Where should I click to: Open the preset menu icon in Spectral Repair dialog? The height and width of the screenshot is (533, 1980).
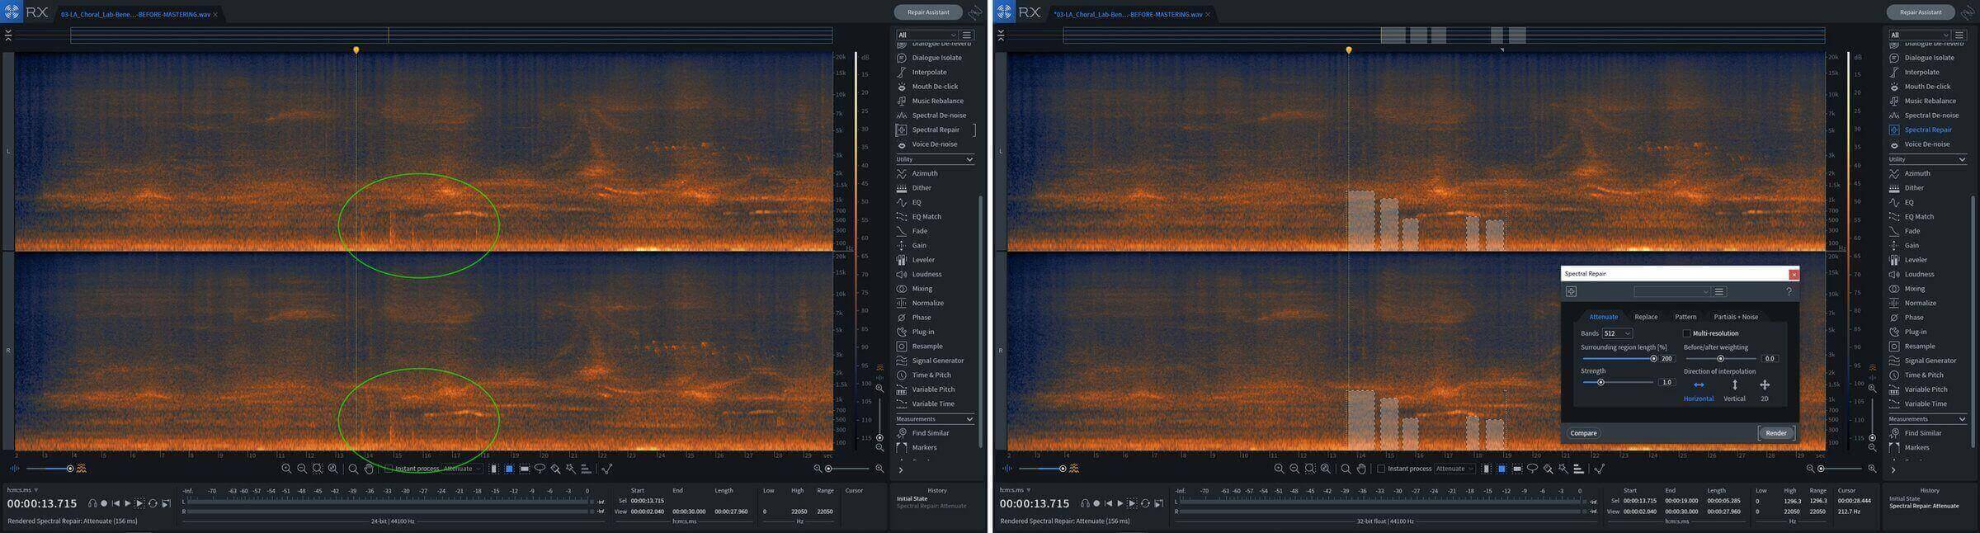click(x=1719, y=291)
